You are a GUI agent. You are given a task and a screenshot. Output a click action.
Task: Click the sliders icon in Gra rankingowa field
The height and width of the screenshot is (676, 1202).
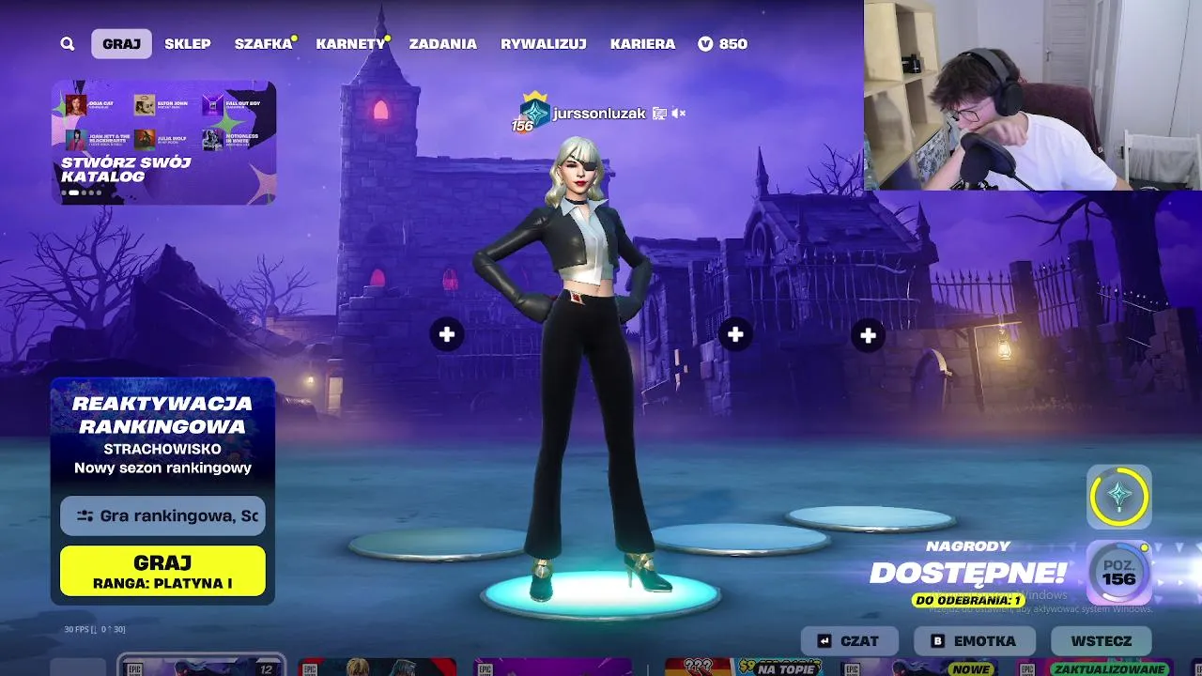point(85,515)
